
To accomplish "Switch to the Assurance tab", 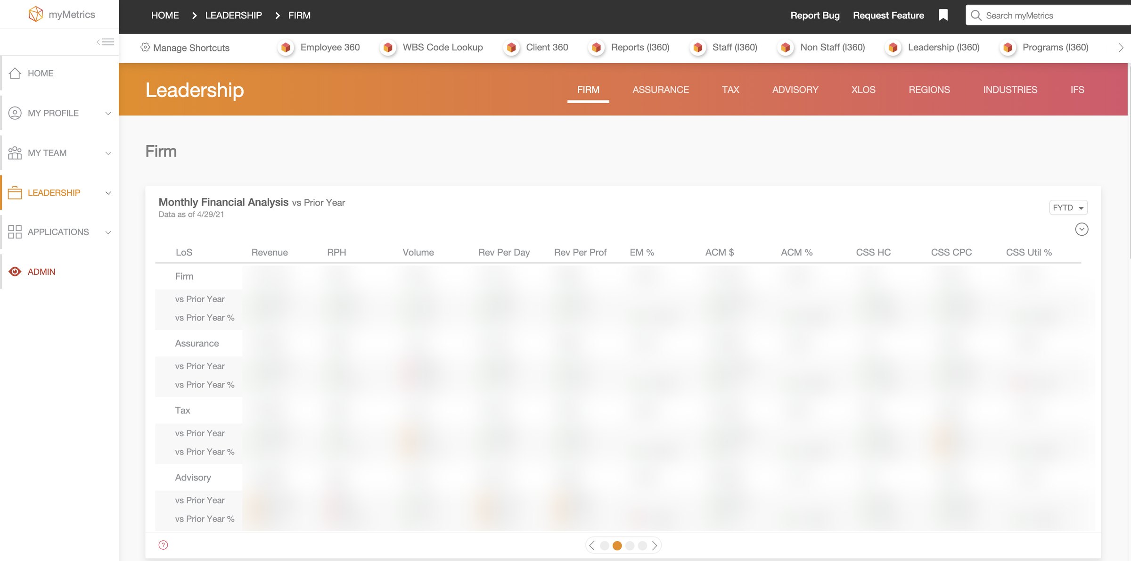I will tap(660, 90).
